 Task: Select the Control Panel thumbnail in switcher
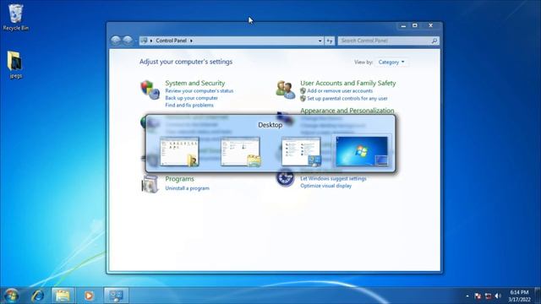coord(301,152)
